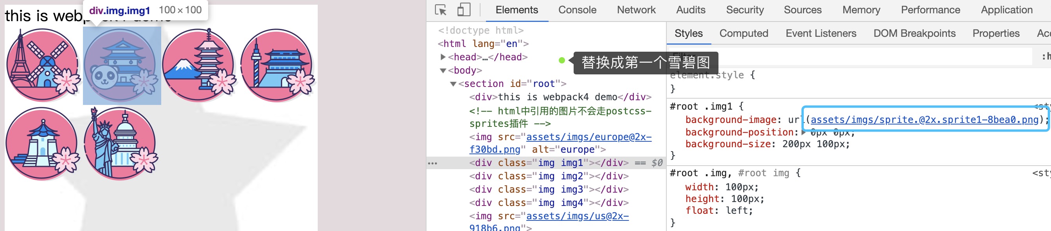Expand the background-position shorthand arrow
This screenshot has width=1051, height=231.
[x=804, y=133]
